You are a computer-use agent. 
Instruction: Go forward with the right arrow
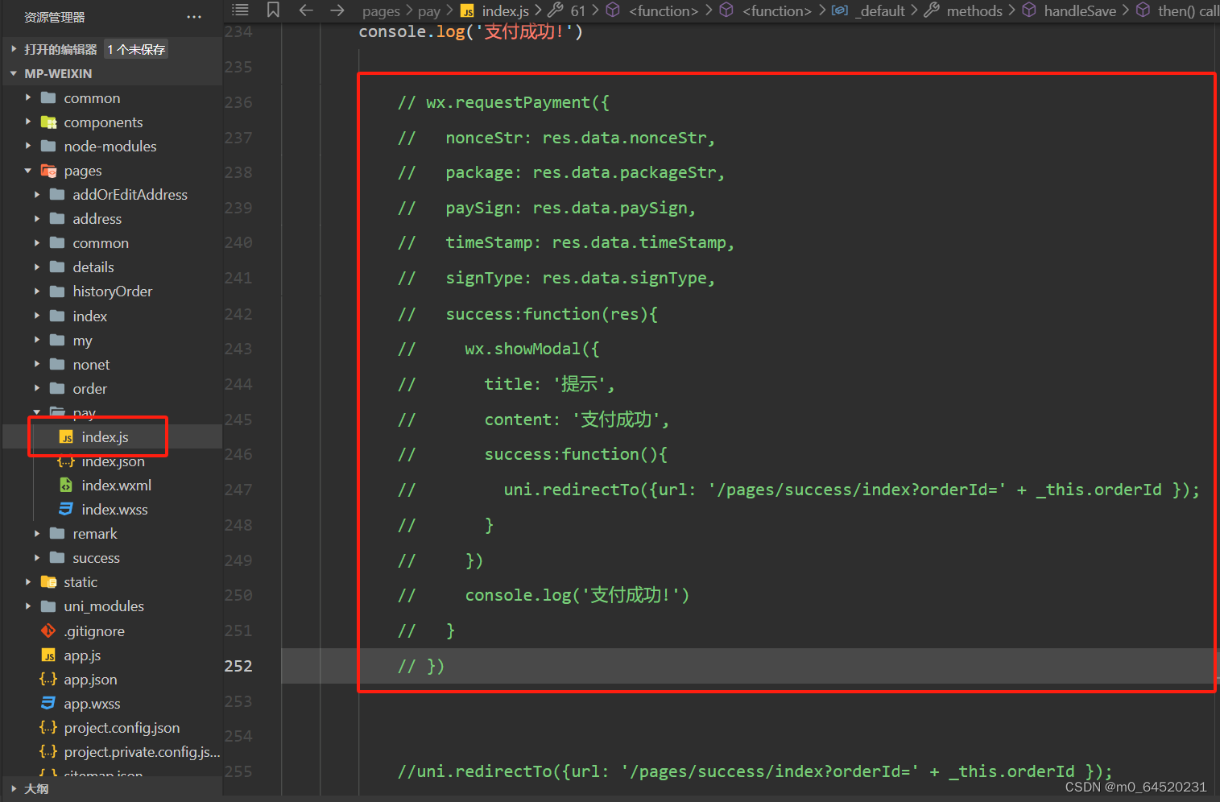[x=337, y=10]
